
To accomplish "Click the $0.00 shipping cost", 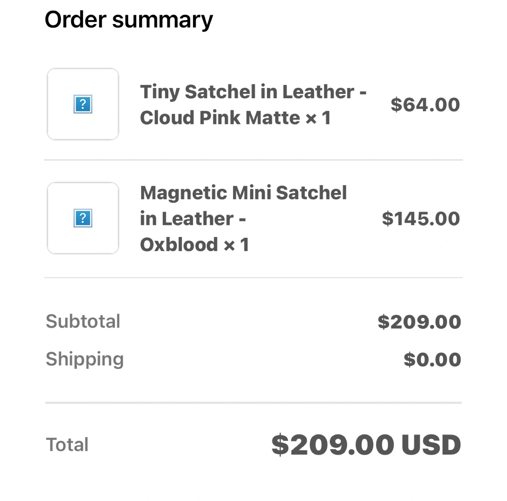I will (432, 360).
